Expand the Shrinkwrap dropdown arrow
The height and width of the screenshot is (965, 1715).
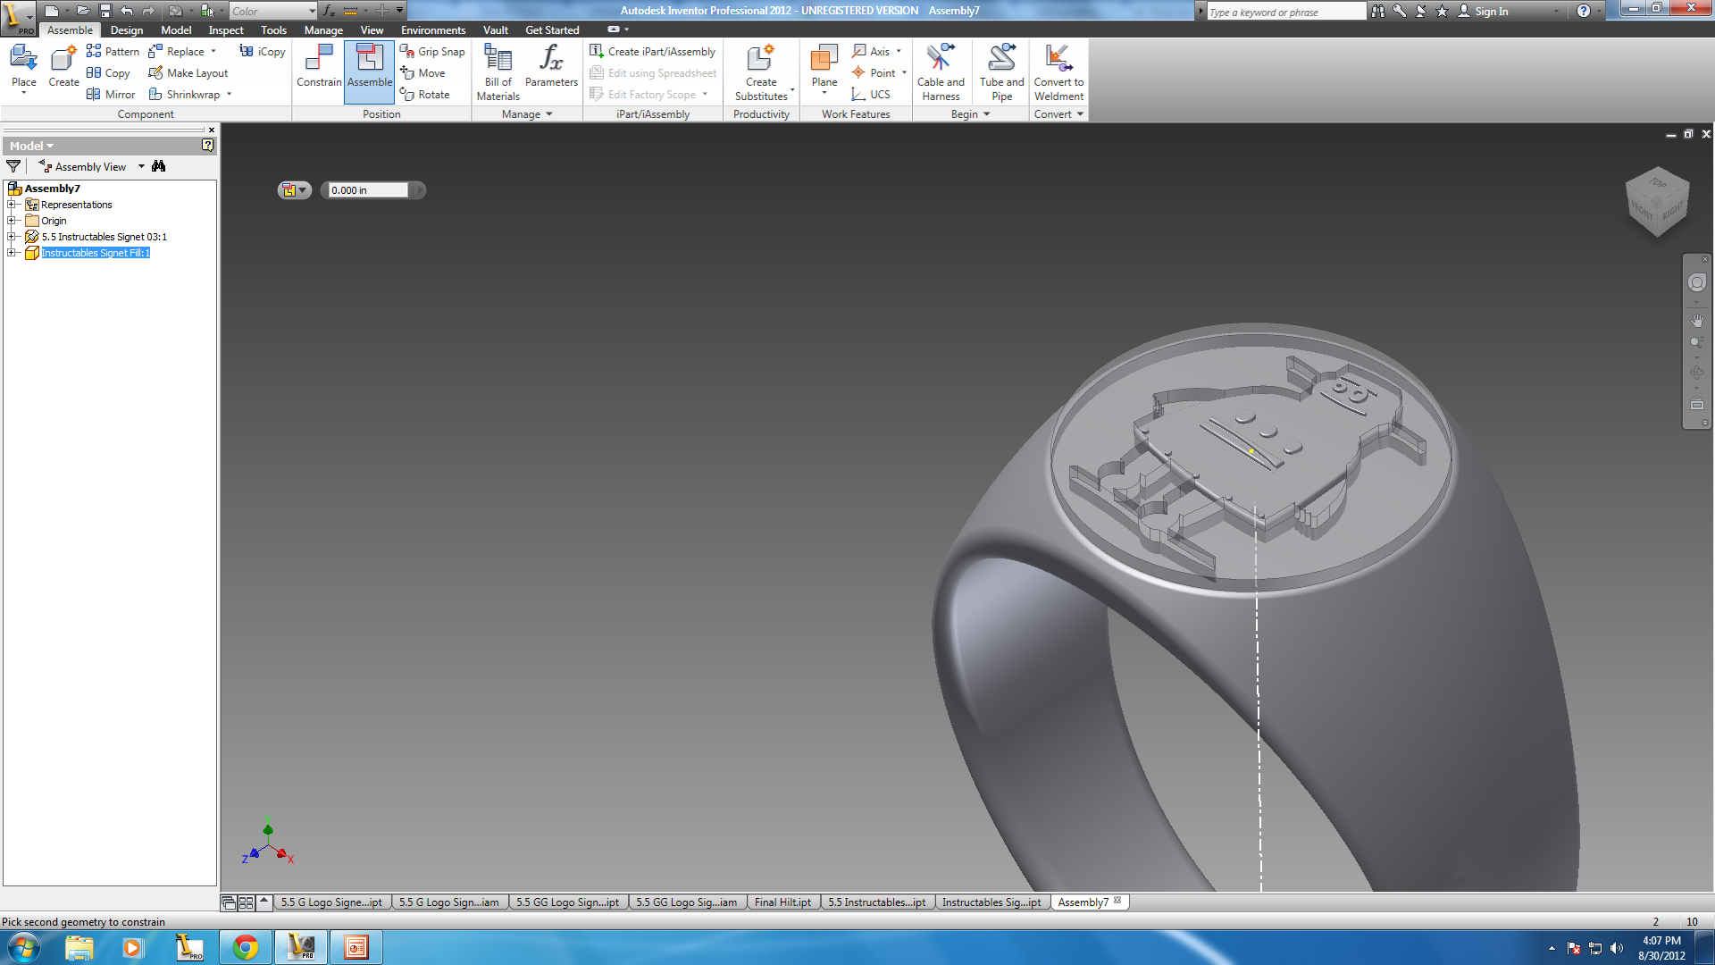point(229,95)
